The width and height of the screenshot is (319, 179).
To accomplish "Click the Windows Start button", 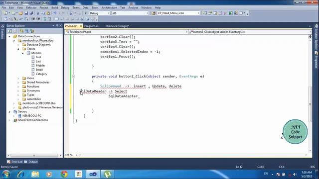I will coord(6,174).
